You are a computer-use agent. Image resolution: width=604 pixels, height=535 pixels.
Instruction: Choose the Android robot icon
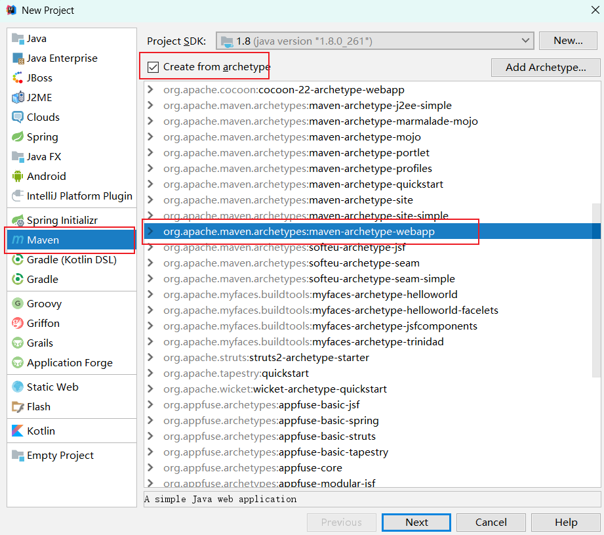pyautogui.click(x=18, y=176)
